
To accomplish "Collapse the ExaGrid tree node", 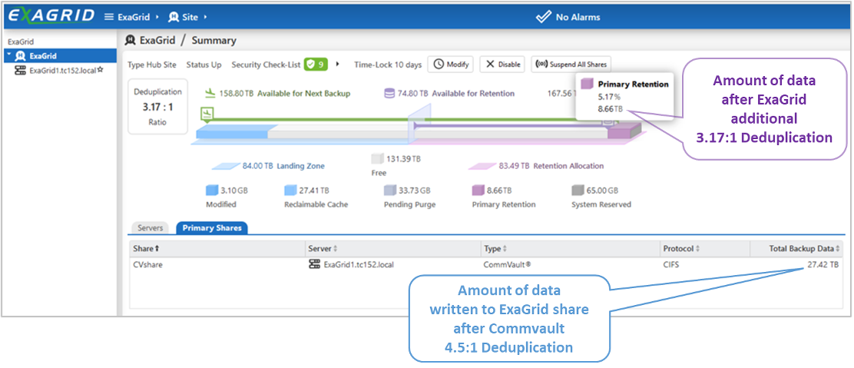I will 8,56.
